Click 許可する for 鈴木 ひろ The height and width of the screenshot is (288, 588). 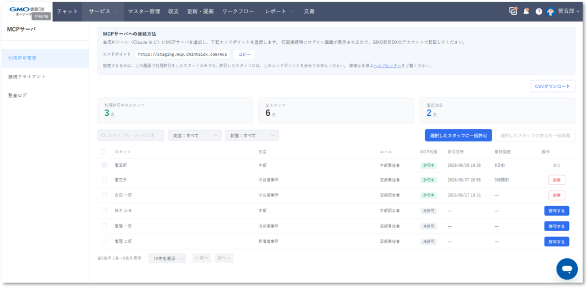[x=556, y=211]
